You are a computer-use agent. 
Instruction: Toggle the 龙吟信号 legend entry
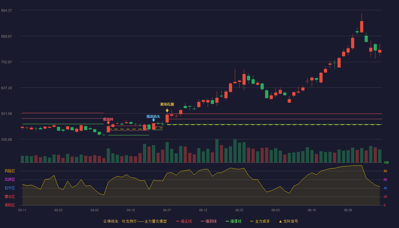[x=288, y=221]
